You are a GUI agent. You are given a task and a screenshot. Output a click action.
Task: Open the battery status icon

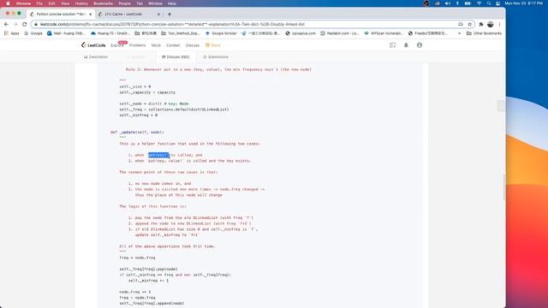click(x=468, y=3)
